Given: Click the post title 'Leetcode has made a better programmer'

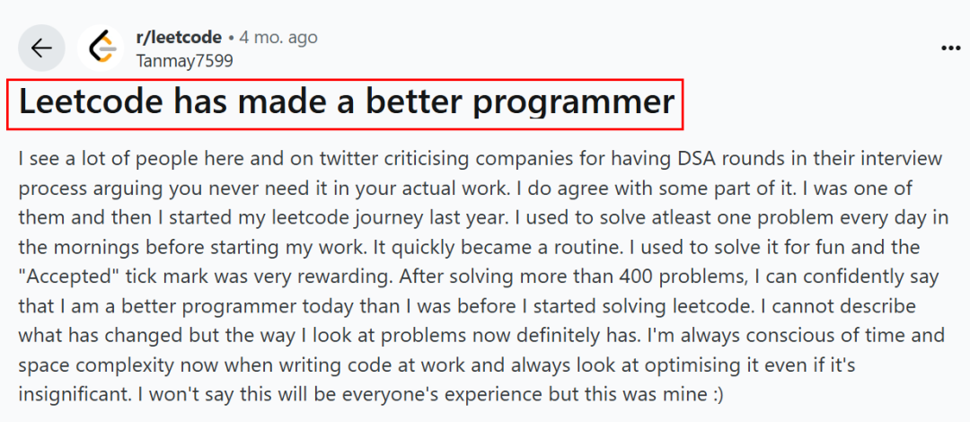Looking at the screenshot, I should (347, 103).
